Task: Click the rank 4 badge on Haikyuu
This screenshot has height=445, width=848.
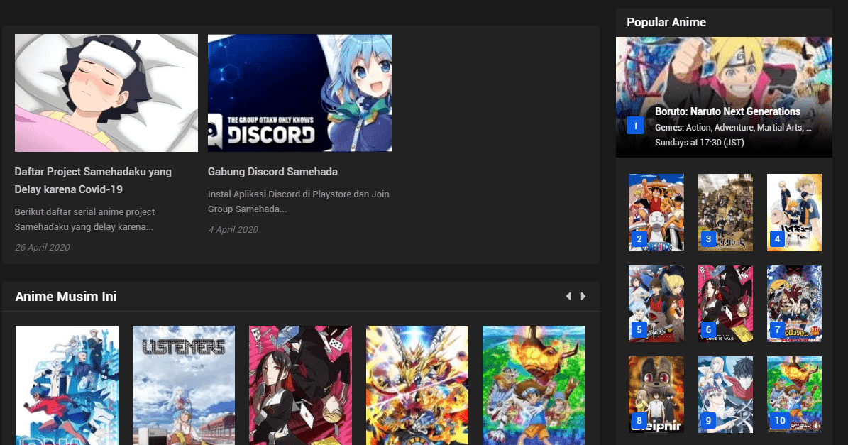Action: 776,239
